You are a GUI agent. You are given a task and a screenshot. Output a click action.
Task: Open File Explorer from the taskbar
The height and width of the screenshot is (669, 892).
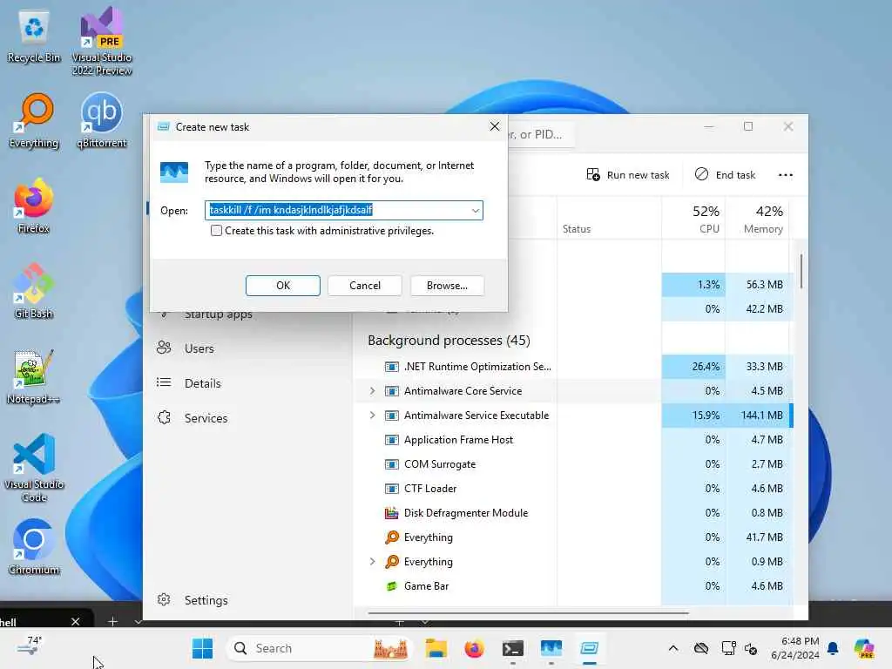click(436, 648)
